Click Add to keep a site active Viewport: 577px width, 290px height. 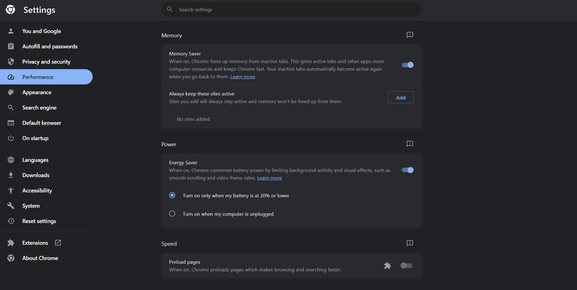tap(401, 97)
